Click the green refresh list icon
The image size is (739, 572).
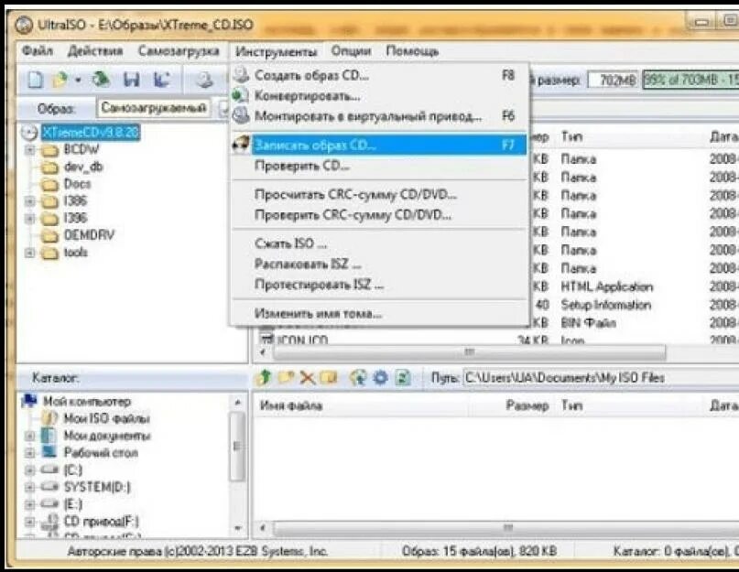coord(403,377)
